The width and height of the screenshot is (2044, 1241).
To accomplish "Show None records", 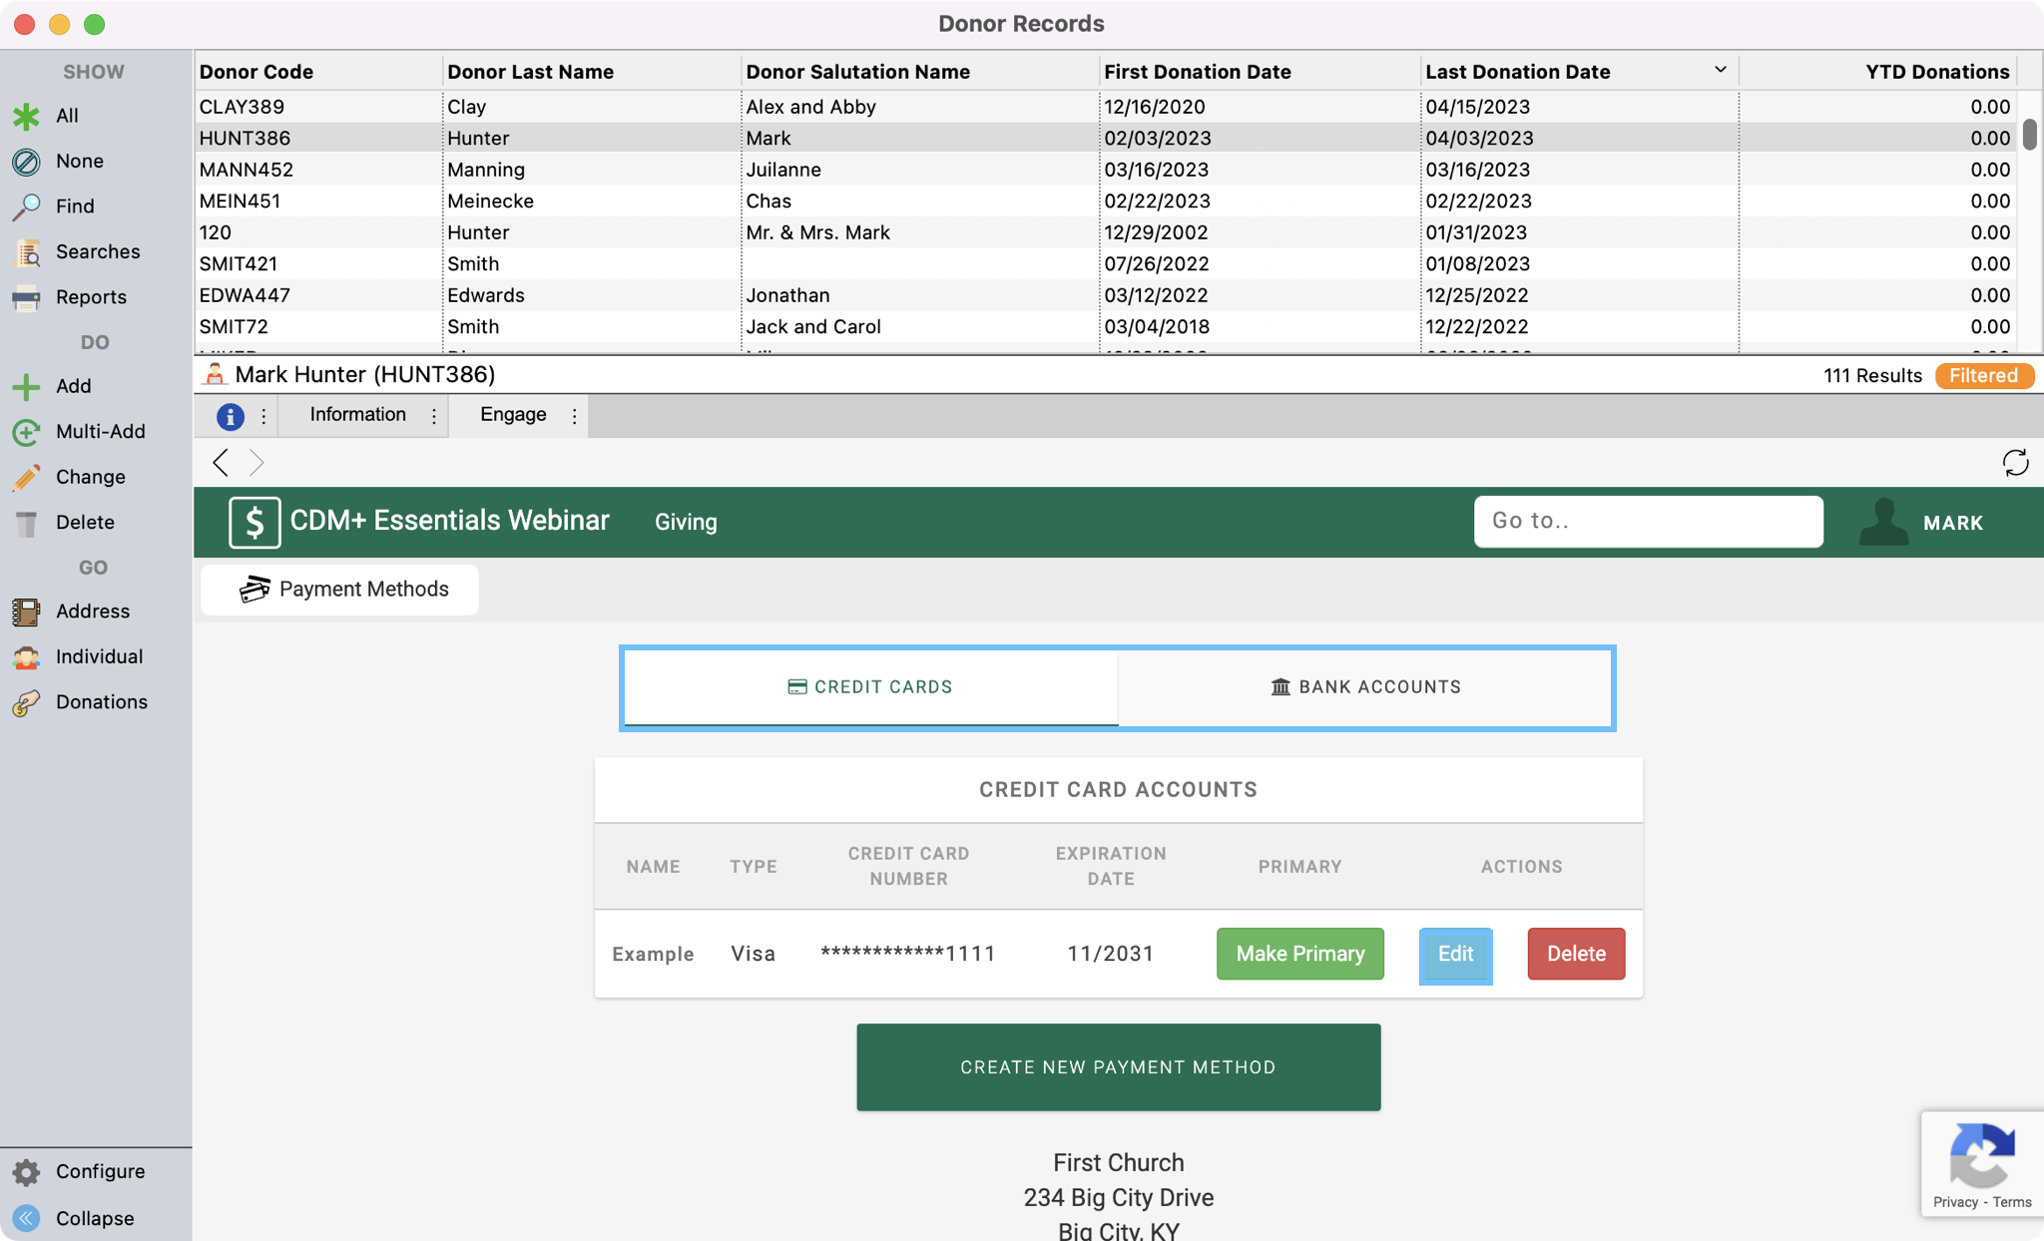I will click(79, 161).
